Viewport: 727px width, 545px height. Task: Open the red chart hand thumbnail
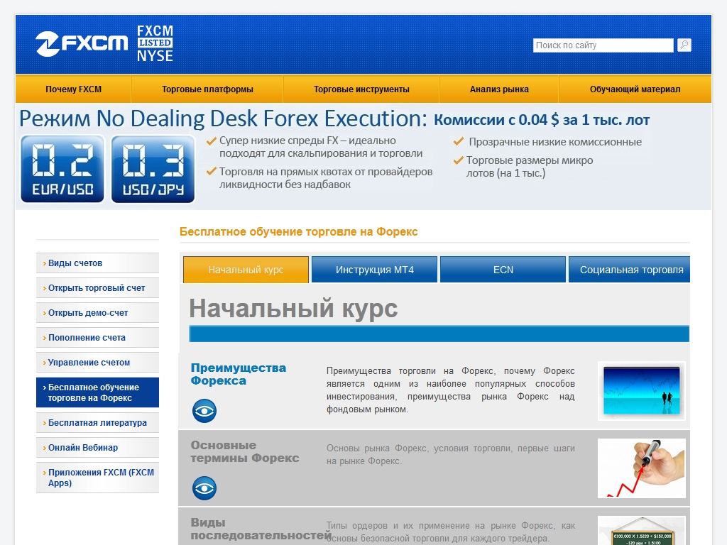tap(641, 468)
